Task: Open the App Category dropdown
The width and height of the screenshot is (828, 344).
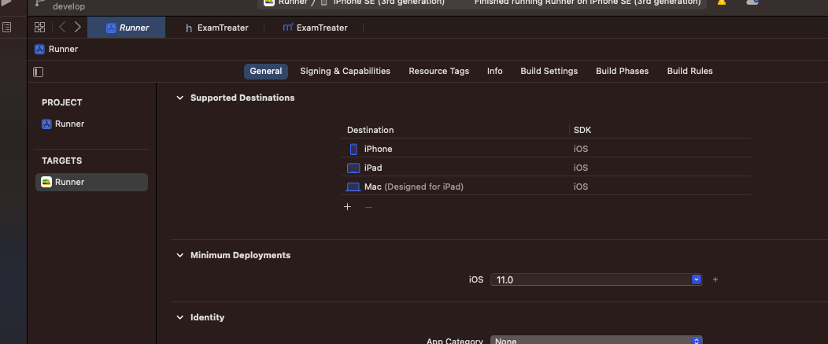Action: [x=596, y=340]
